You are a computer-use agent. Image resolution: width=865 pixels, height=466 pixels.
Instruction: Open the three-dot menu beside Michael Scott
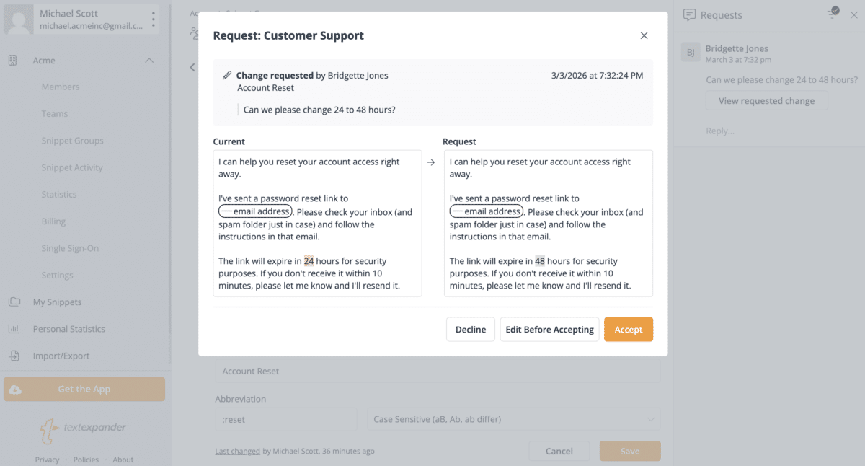point(153,19)
